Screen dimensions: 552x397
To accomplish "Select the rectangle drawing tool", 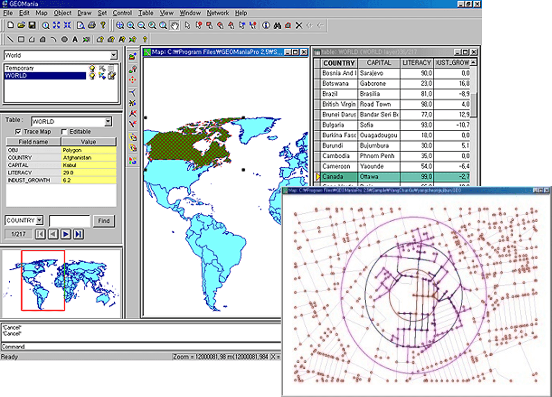I will click(x=21, y=39).
